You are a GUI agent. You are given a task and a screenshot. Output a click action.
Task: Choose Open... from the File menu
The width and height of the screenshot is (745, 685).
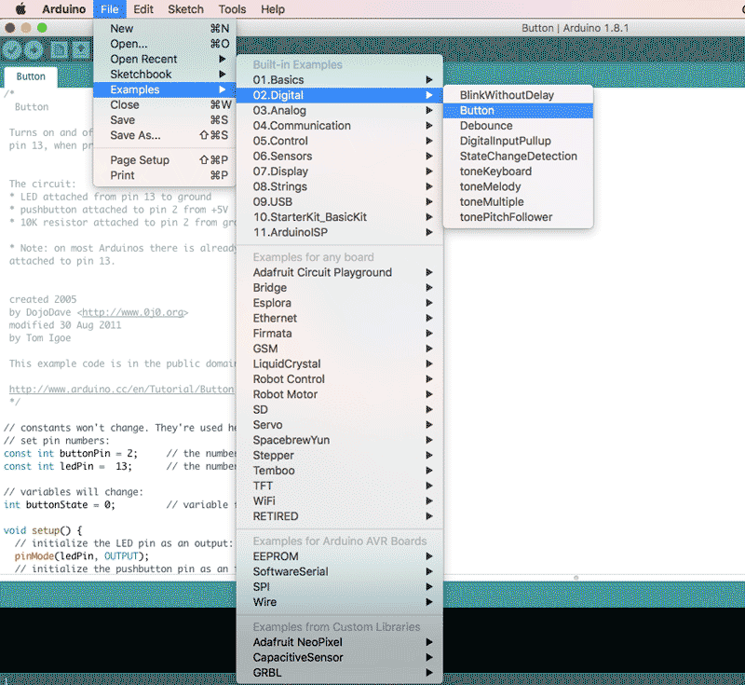[165, 44]
